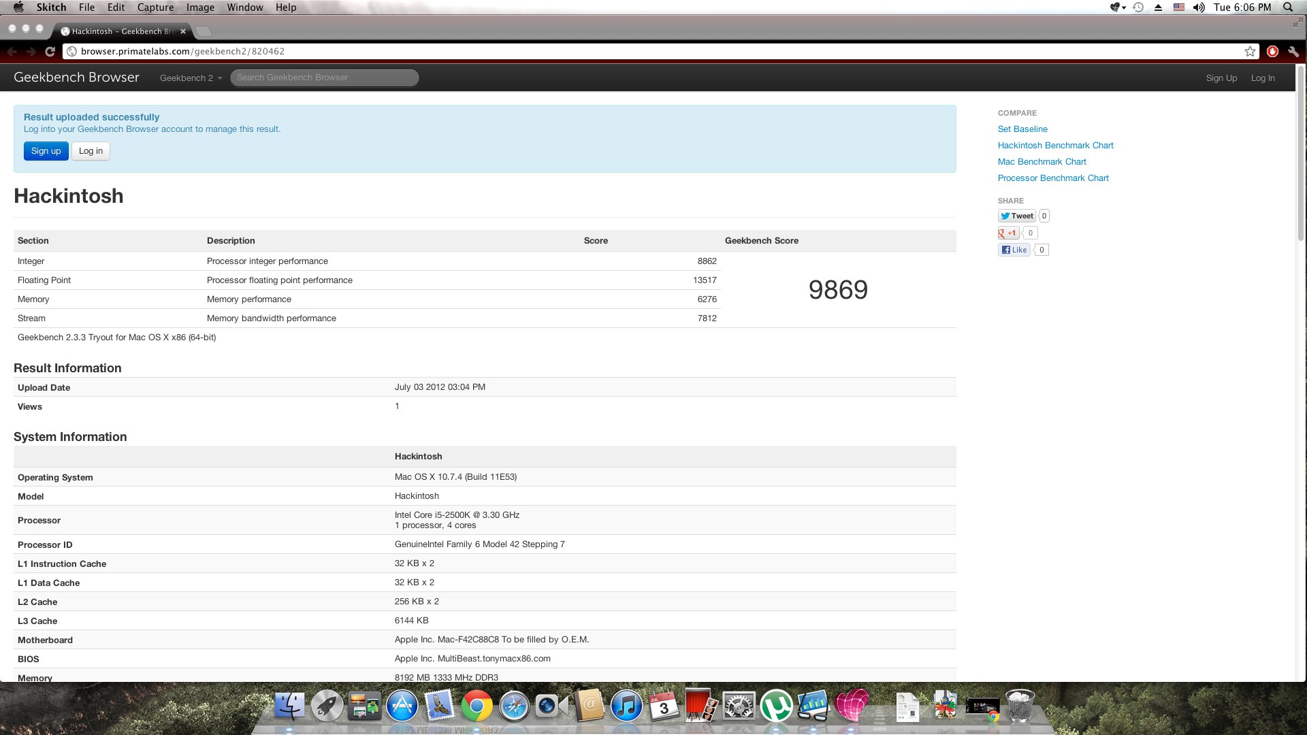
Task: Launch Safari from the dock
Action: (515, 706)
